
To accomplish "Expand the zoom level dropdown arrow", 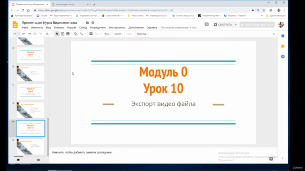I will tap(51, 34).
